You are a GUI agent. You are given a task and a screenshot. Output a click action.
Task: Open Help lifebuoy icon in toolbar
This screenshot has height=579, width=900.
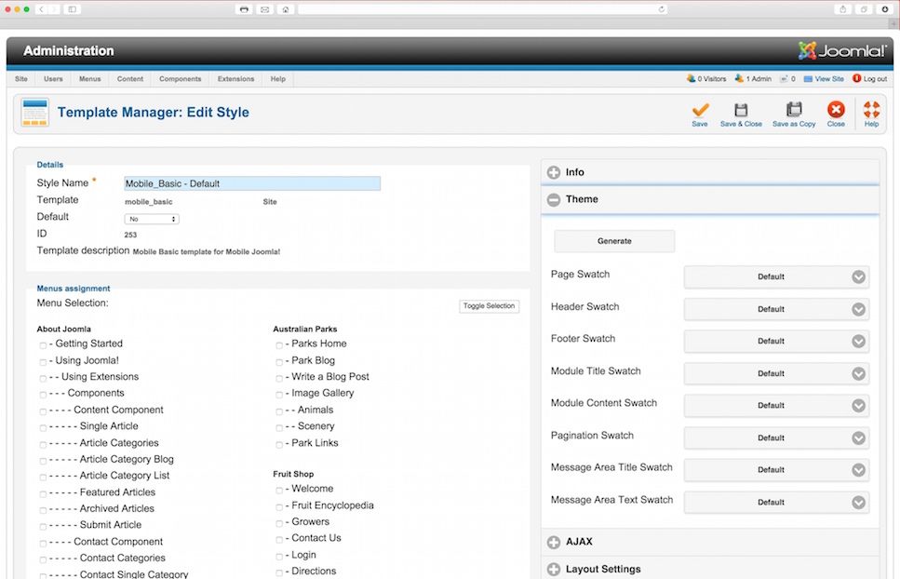click(871, 109)
